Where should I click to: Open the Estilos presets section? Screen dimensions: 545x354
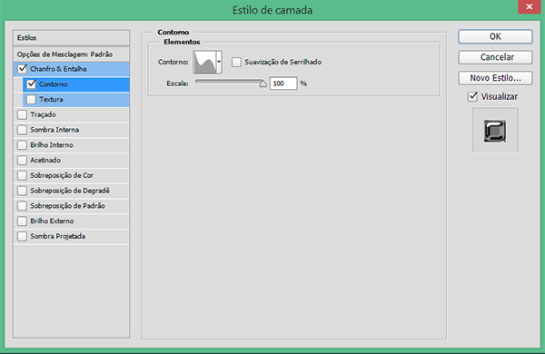point(71,37)
